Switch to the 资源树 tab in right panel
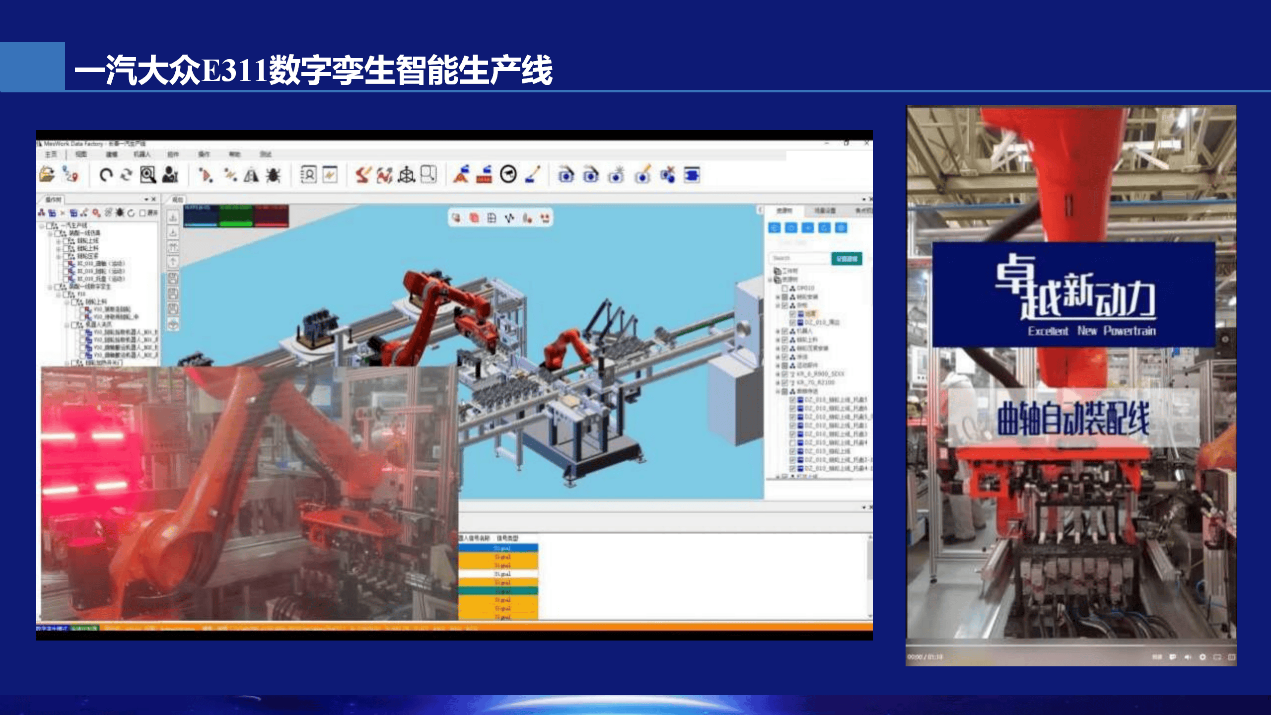This screenshot has width=1271, height=715. (784, 211)
